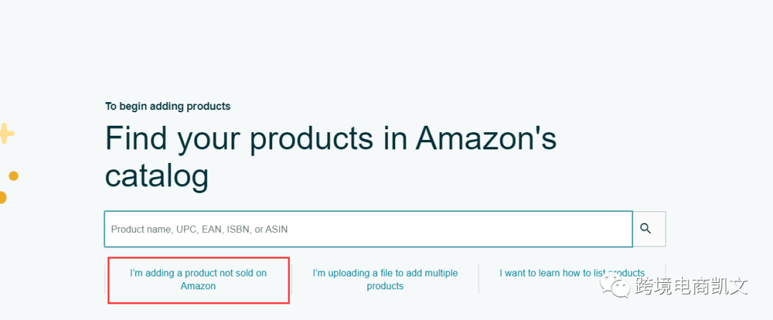This screenshot has height=320, width=773.
Task: Click the word 'products' under the upload link
Action: (385, 286)
